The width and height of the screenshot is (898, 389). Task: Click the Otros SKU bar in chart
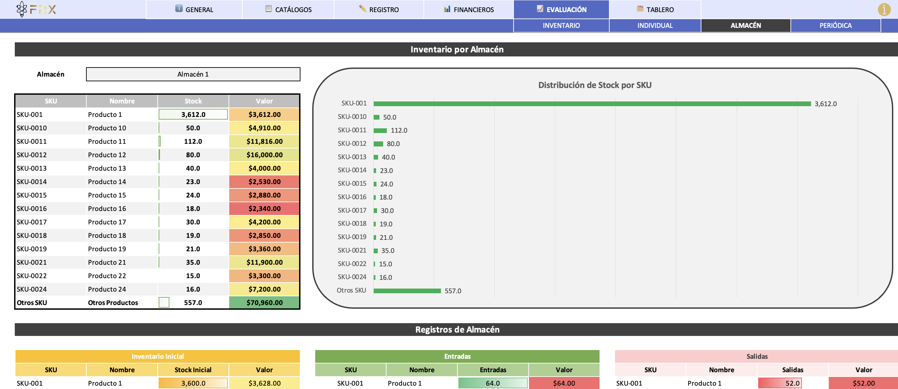407,291
